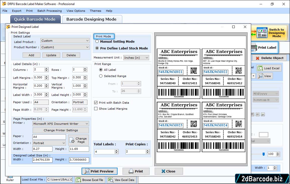
Task: Click the Add label button
Action: tap(31, 55)
